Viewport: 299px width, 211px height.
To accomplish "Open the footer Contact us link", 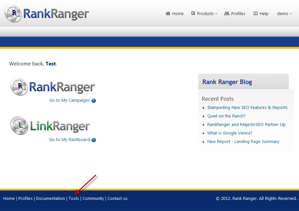I will (x=117, y=199).
